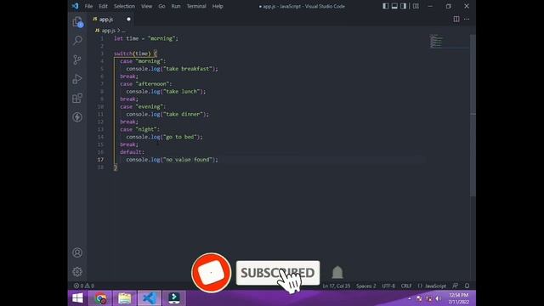Open Run and Debug view
Viewport: 544px width, 306px height.
tap(77, 79)
